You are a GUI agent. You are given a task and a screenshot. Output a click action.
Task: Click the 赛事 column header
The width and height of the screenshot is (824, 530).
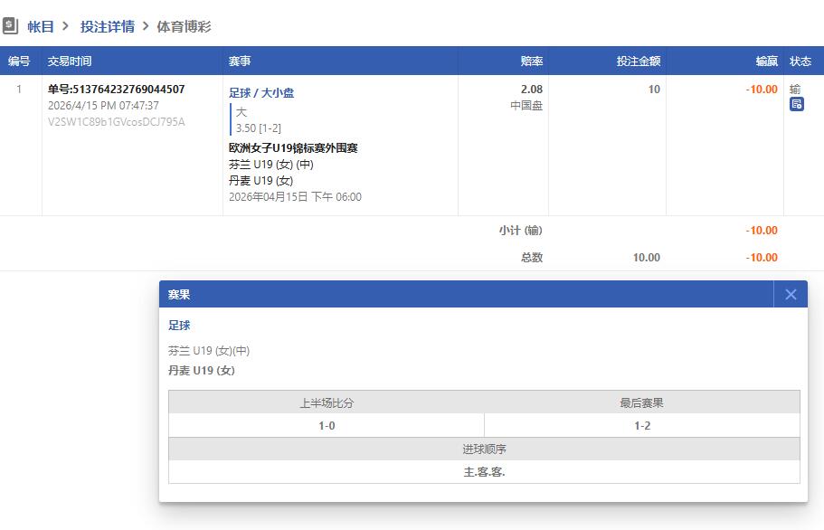[x=240, y=61]
